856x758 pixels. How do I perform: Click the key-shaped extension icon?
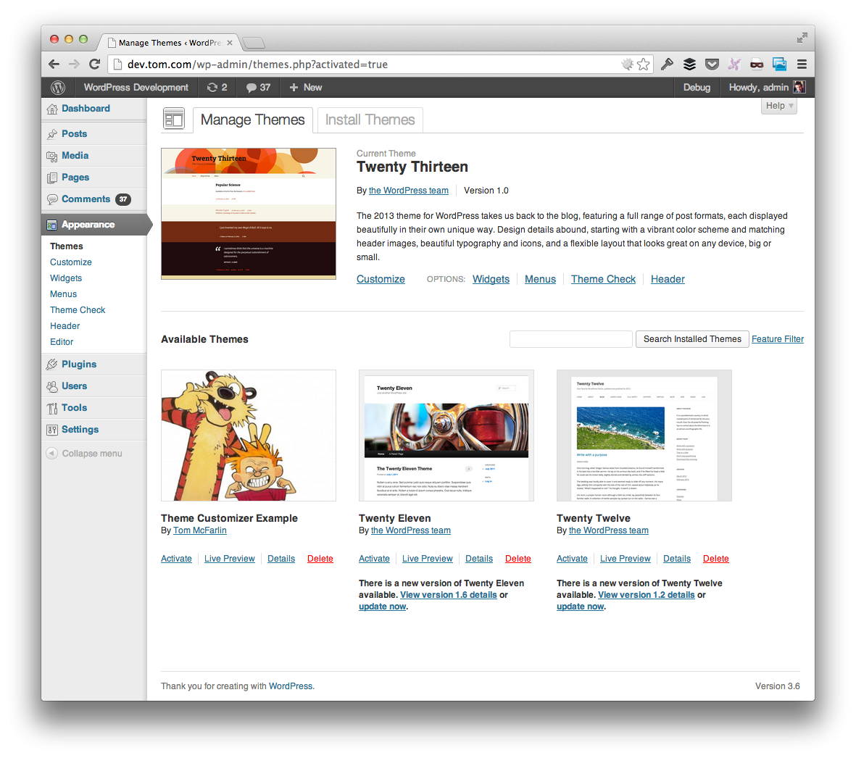point(667,64)
